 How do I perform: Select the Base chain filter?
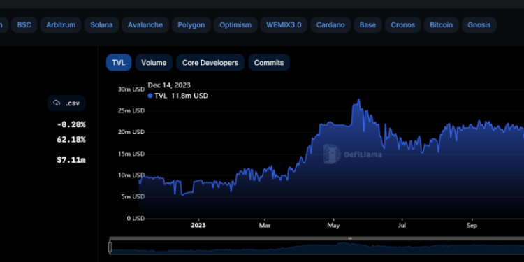(367, 24)
